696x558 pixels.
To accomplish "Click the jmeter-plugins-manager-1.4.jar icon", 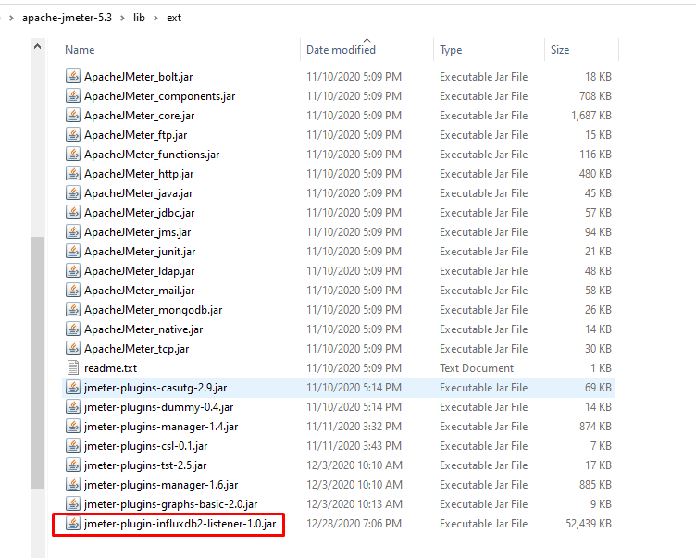I will (x=73, y=427).
